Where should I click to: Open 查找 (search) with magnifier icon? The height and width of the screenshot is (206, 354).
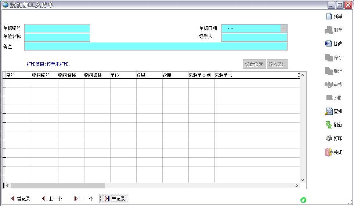tap(329, 111)
